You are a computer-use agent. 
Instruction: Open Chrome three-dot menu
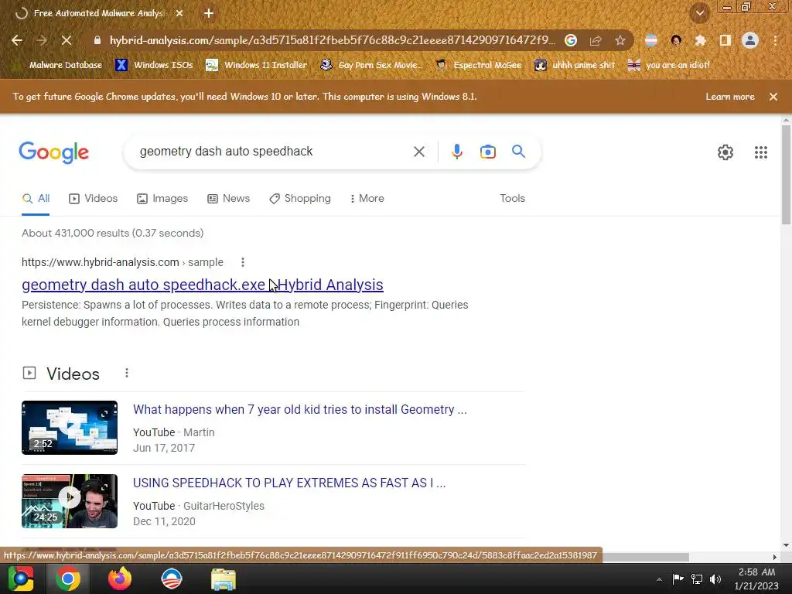775,40
